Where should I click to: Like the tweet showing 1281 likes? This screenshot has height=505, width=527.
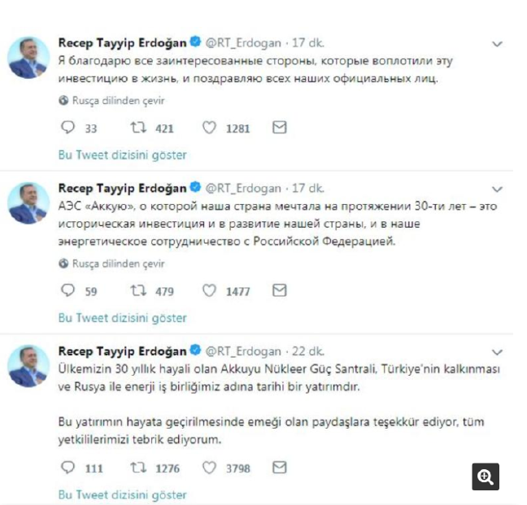tap(209, 128)
